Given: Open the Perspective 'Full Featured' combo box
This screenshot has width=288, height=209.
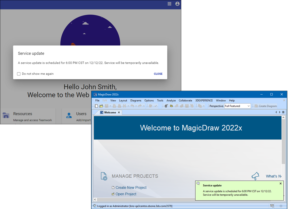Looking at the screenshot, I should click(x=237, y=106).
